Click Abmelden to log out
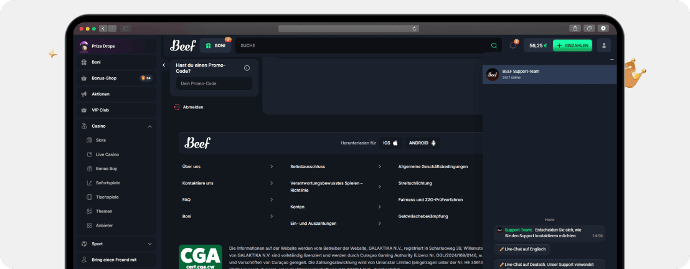Screen dimensions: 690x269 coord(189,107)
